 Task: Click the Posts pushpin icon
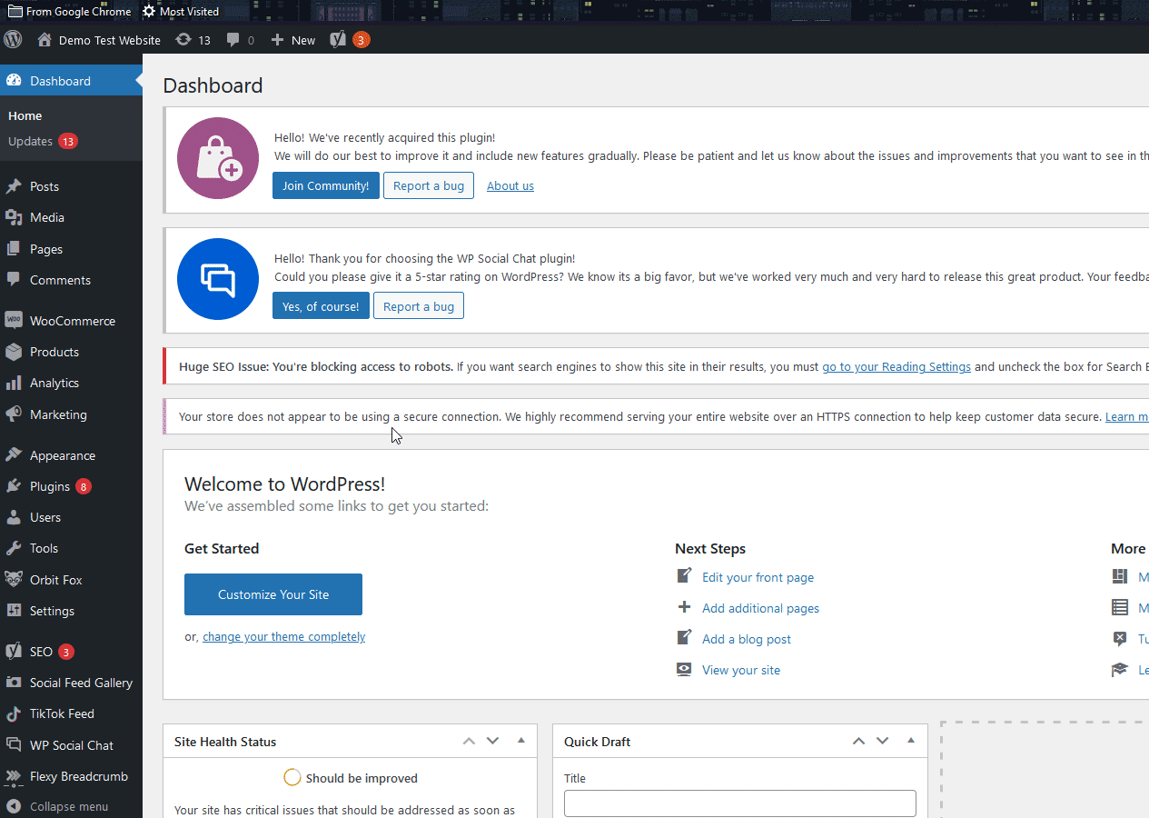coord(14,186)
